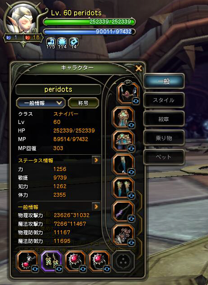Expand the ステータス情報 section arrow

point(96,160)
